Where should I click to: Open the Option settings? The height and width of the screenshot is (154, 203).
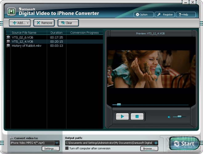141,14
